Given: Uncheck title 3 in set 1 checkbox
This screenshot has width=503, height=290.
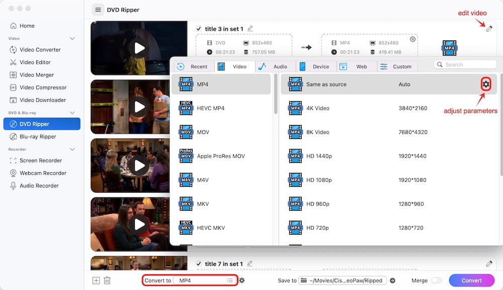Looking at the screenshot, I should click(x=199, y=29).
